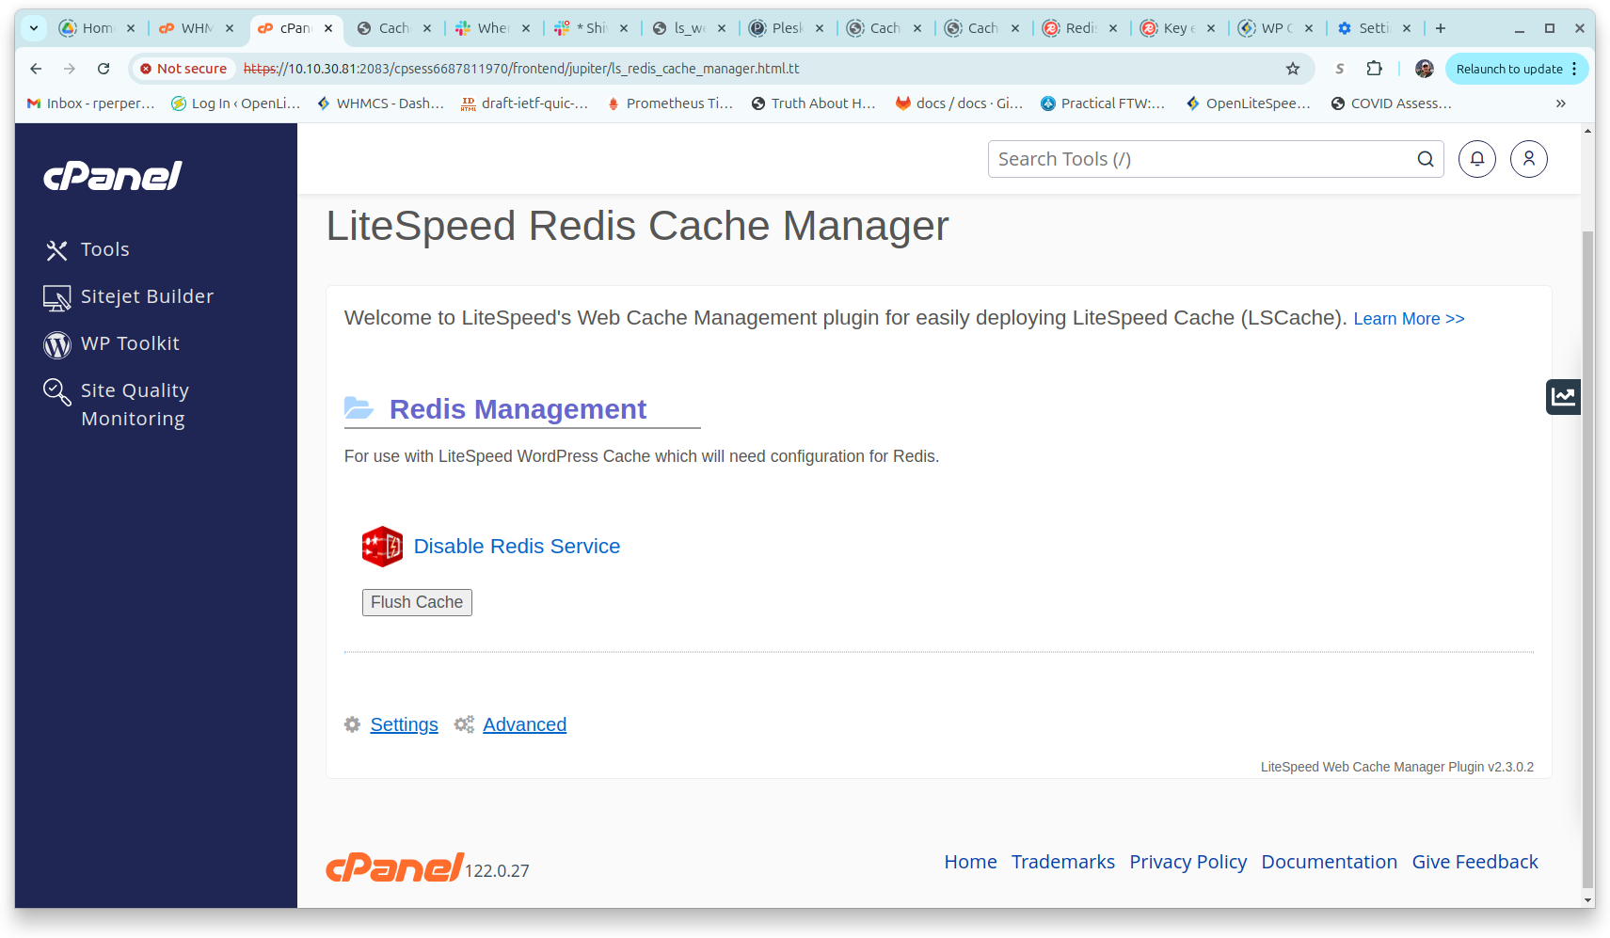Click the Advanced gears icon
This screenshot has width=1610, height=938.
[463, 724]
